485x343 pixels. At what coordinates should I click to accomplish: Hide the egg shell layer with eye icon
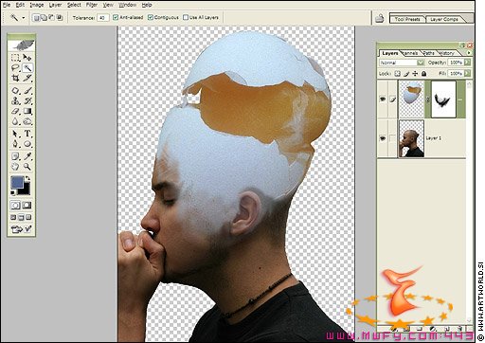click(383, 99)
